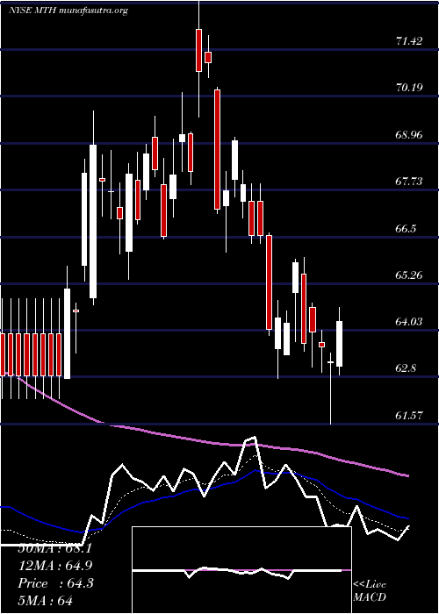Click the 5MA : 64 reading
This screenshot has height=614, width=439.
[x=46, y=600]
